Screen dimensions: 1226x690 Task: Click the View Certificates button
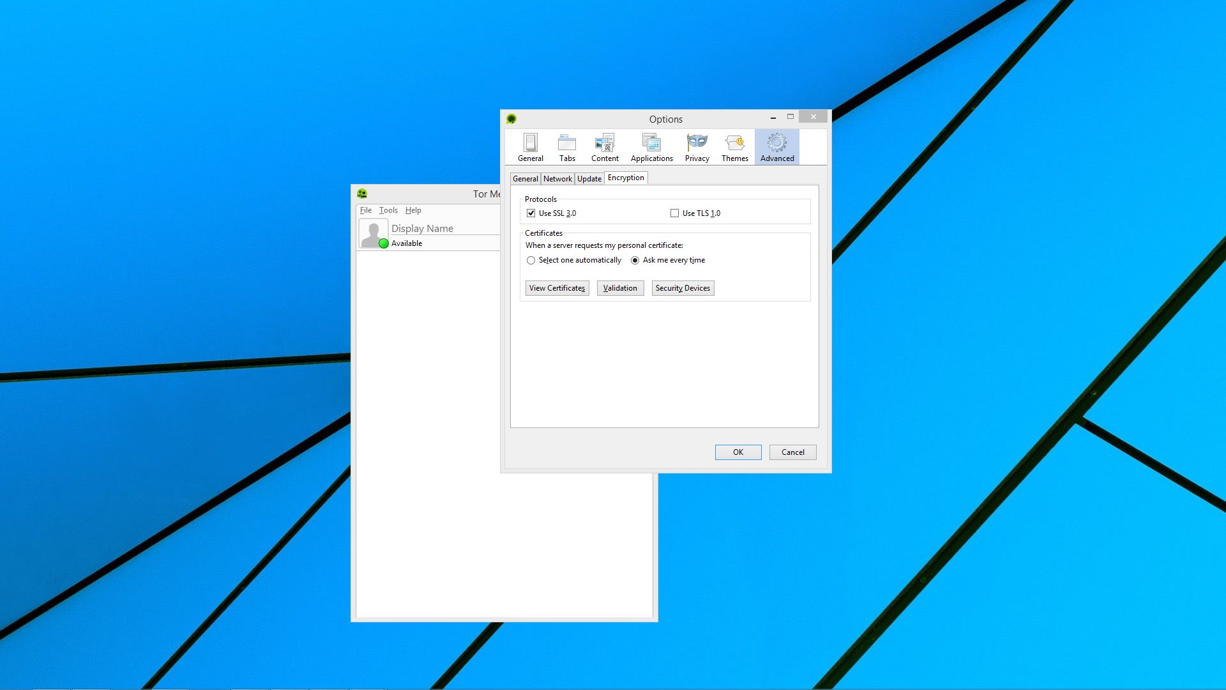tap(557, 288)
